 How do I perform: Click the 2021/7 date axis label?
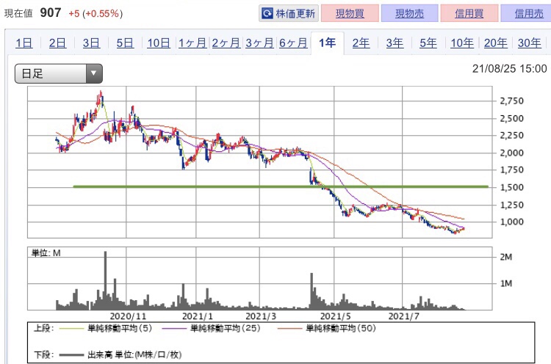pyautogui.click(x=404, y=316)
